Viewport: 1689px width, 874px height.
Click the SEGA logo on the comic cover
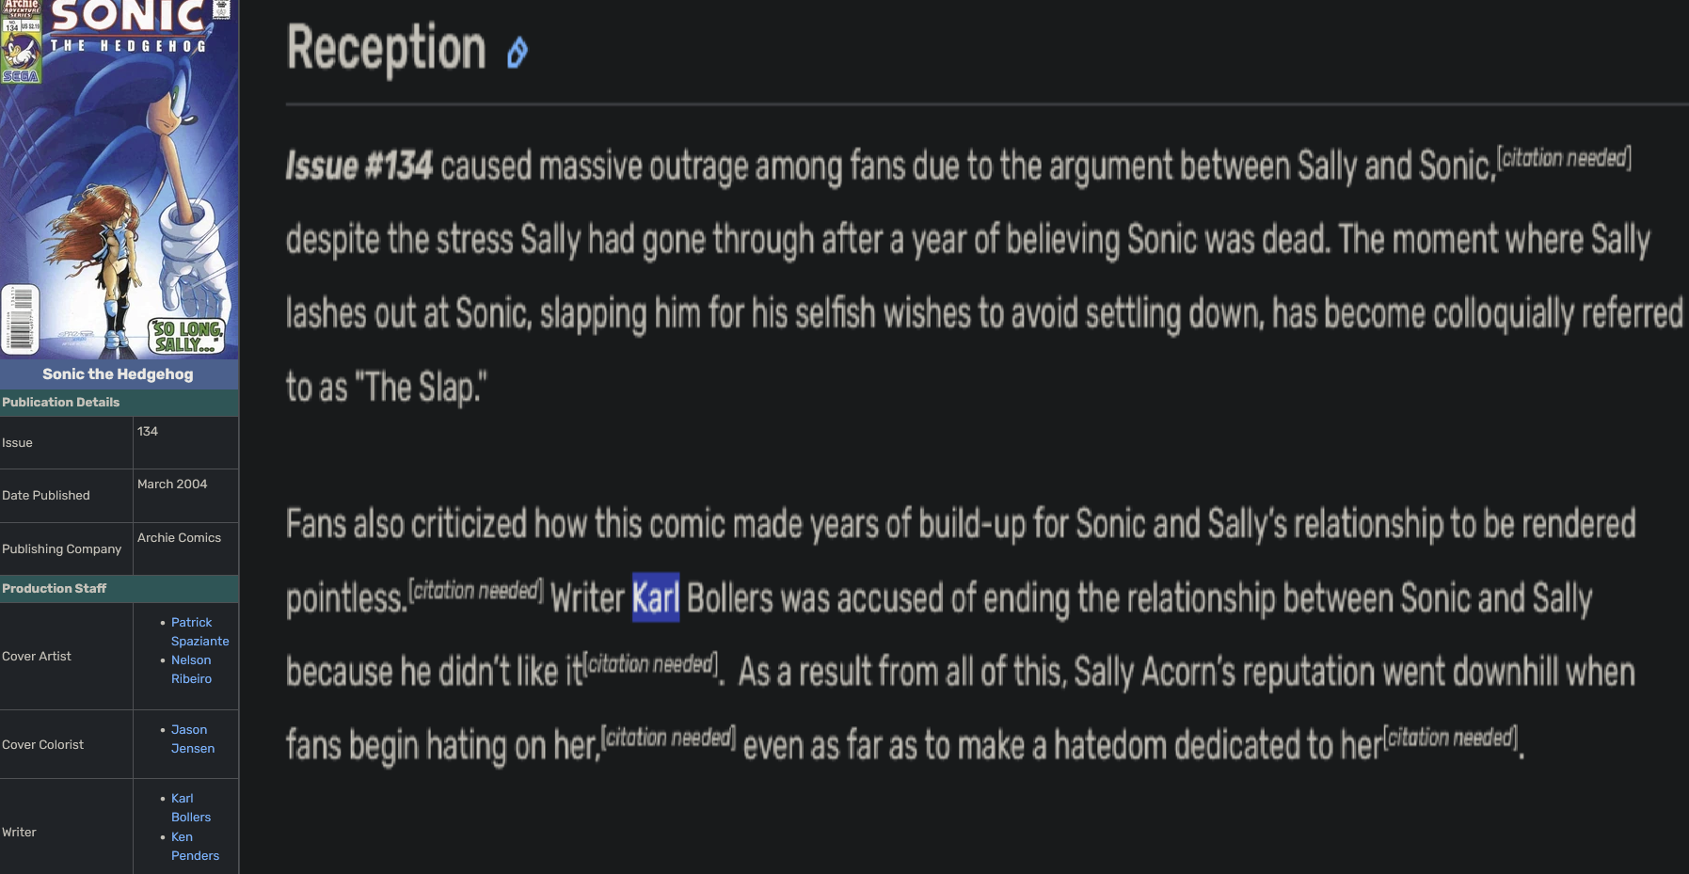tap(21, 76)
